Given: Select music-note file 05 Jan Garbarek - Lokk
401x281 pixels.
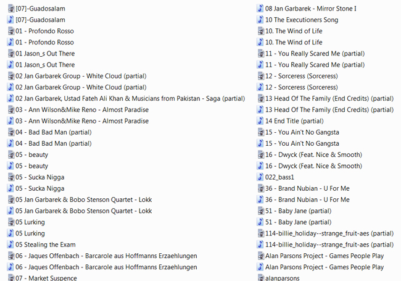Looking at the screenshot, I should (80, 211).
